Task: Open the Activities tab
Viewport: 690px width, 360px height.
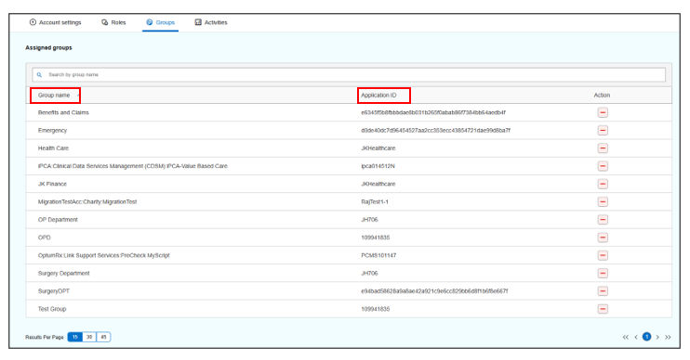Action: 211,22
